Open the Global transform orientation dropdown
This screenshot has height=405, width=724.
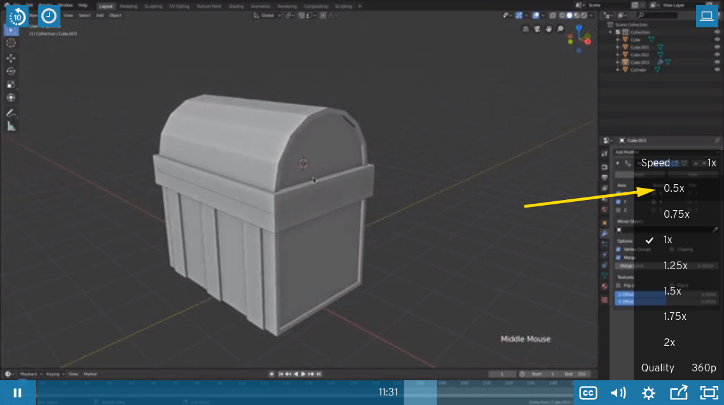(x=268, y=15)
